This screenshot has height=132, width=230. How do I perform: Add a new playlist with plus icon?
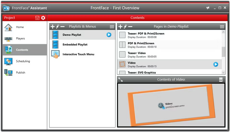click(x=52, y=27)
